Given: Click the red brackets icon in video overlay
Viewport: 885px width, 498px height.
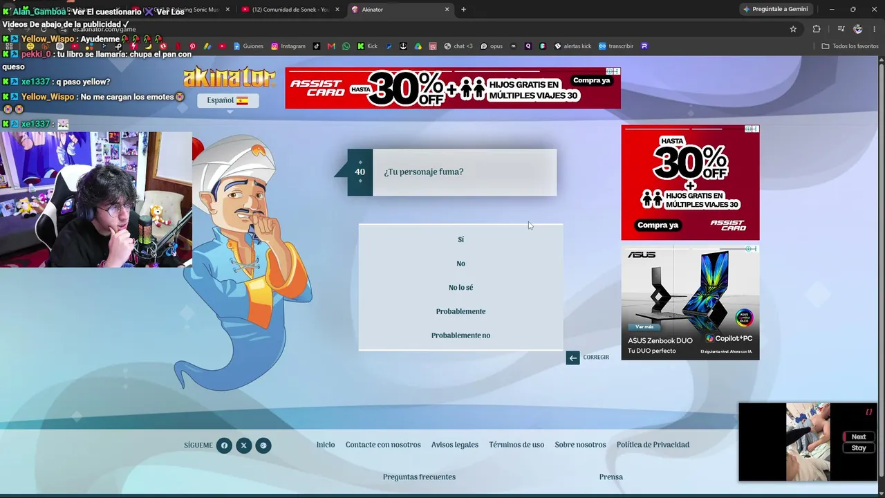Looking at the screenshot, I should pos(869,412).
